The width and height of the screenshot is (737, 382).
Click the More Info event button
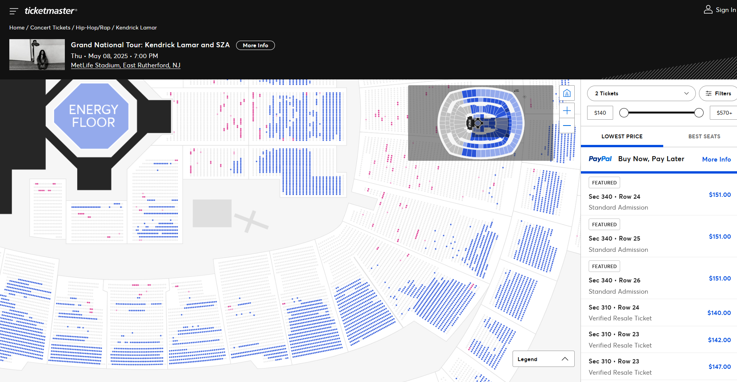pyautogui.click(x=256, y=45)
